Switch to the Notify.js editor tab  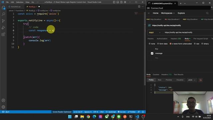(x=33, y=7)
